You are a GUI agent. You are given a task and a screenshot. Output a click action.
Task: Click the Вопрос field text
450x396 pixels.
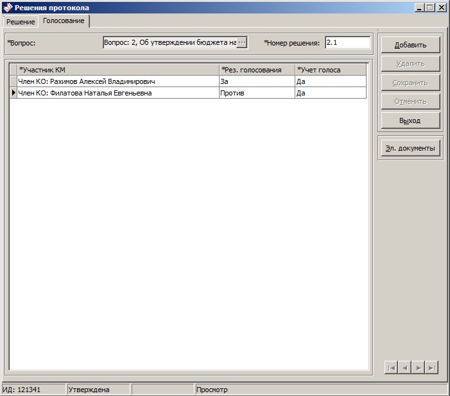click(x=170, y=43)
